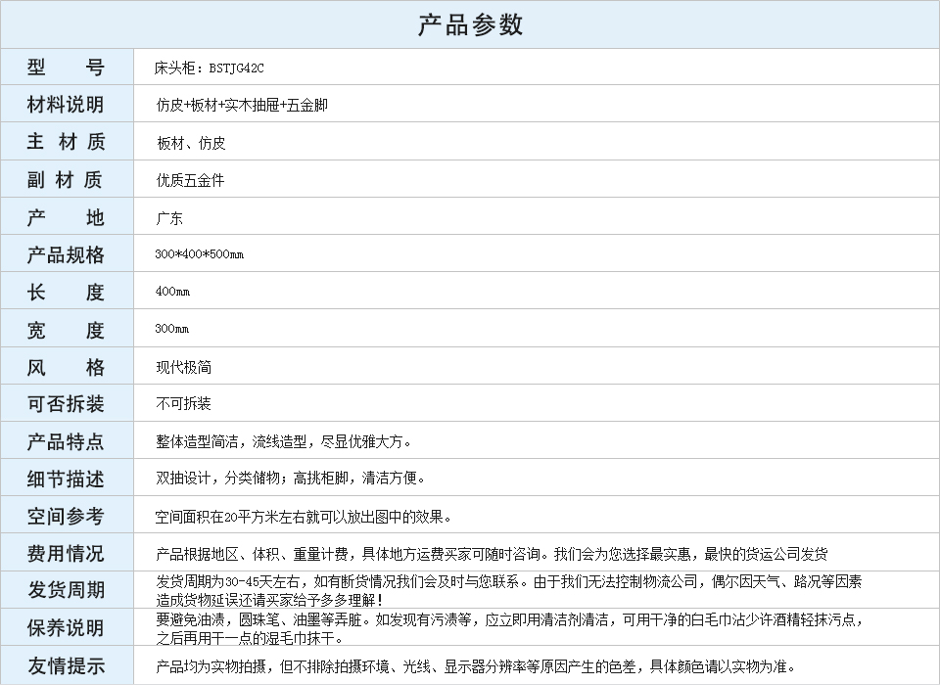Click the 产品参数 table header
The height and width of the screenshot is (685, 940).
(x=470, y=24)
